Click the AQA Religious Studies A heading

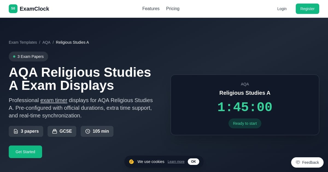(80, 79)
